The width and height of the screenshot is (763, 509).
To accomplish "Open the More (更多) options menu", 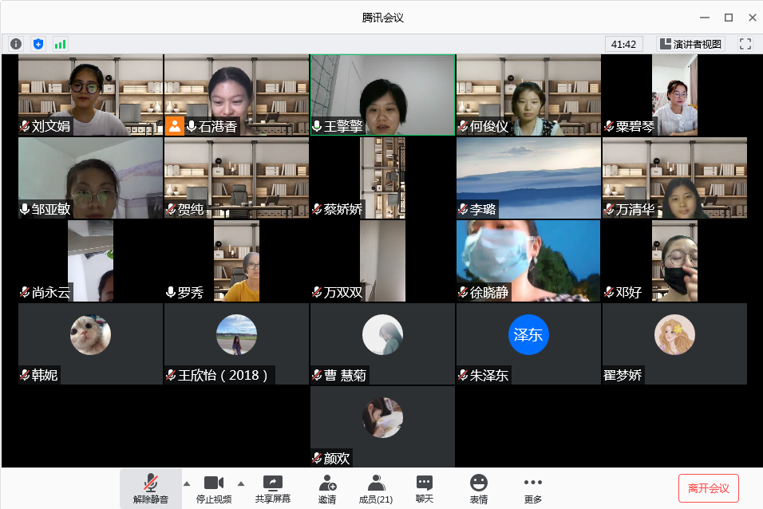I will click(532, 488).
